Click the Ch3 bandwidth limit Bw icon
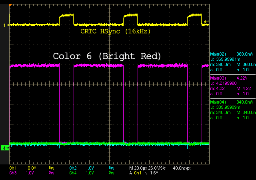This screenshot has height=180, width=256. coord(51,173)
